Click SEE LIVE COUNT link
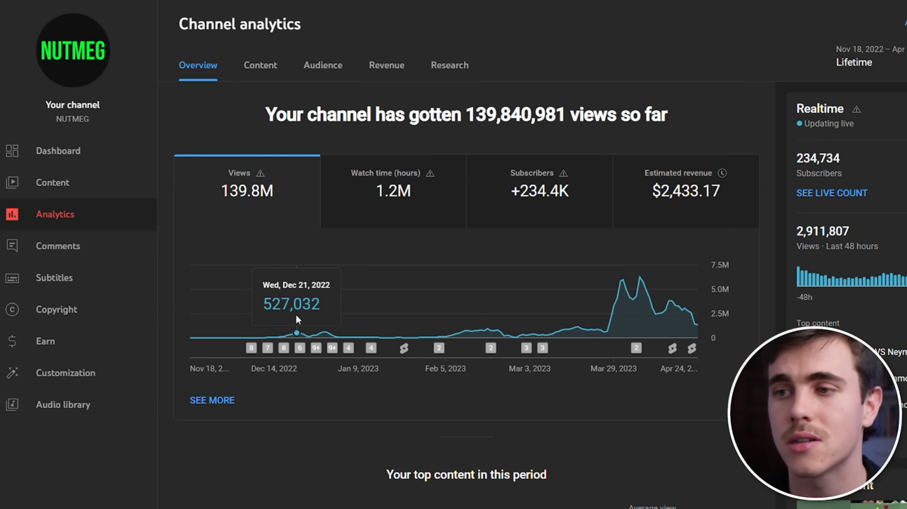Screen dimensions: 907x509 pyautogui.click(x=832, y=193)
